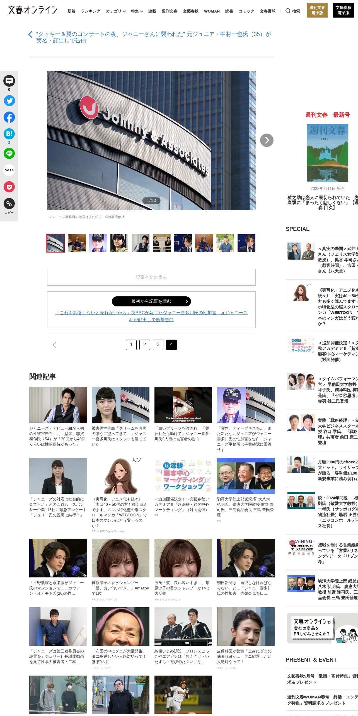Viewport: 358px width, 716px height.
Task: Click 貴社の商品をPRしてみませんか banner
Action: pos(323,628)
